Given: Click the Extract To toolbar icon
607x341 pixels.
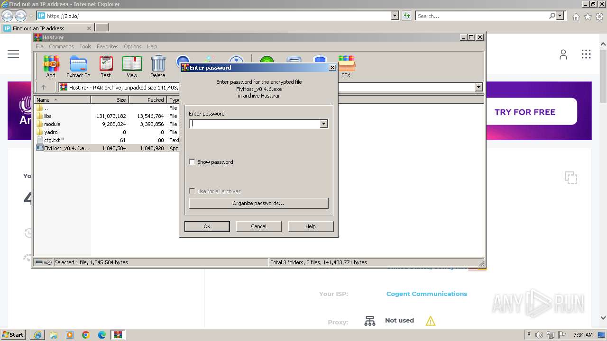Looking at the screenshot, I should 78,66.
